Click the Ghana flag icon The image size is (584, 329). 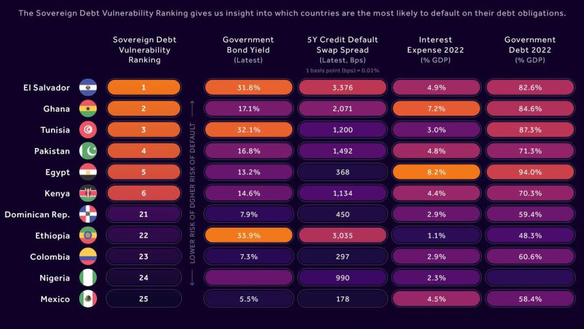point(88,109)
